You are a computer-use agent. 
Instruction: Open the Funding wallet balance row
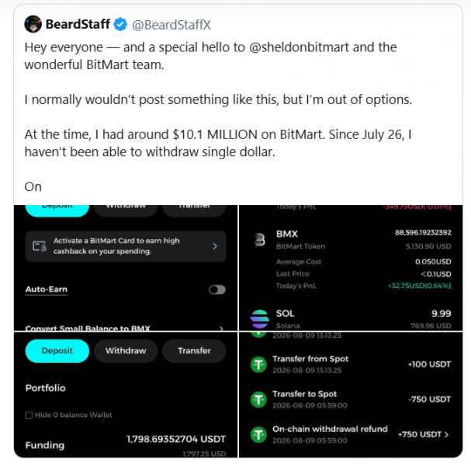[126, 446]
